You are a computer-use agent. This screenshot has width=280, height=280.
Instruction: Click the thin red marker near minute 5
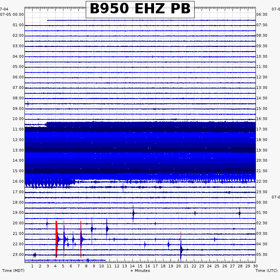tap(64, 239)
